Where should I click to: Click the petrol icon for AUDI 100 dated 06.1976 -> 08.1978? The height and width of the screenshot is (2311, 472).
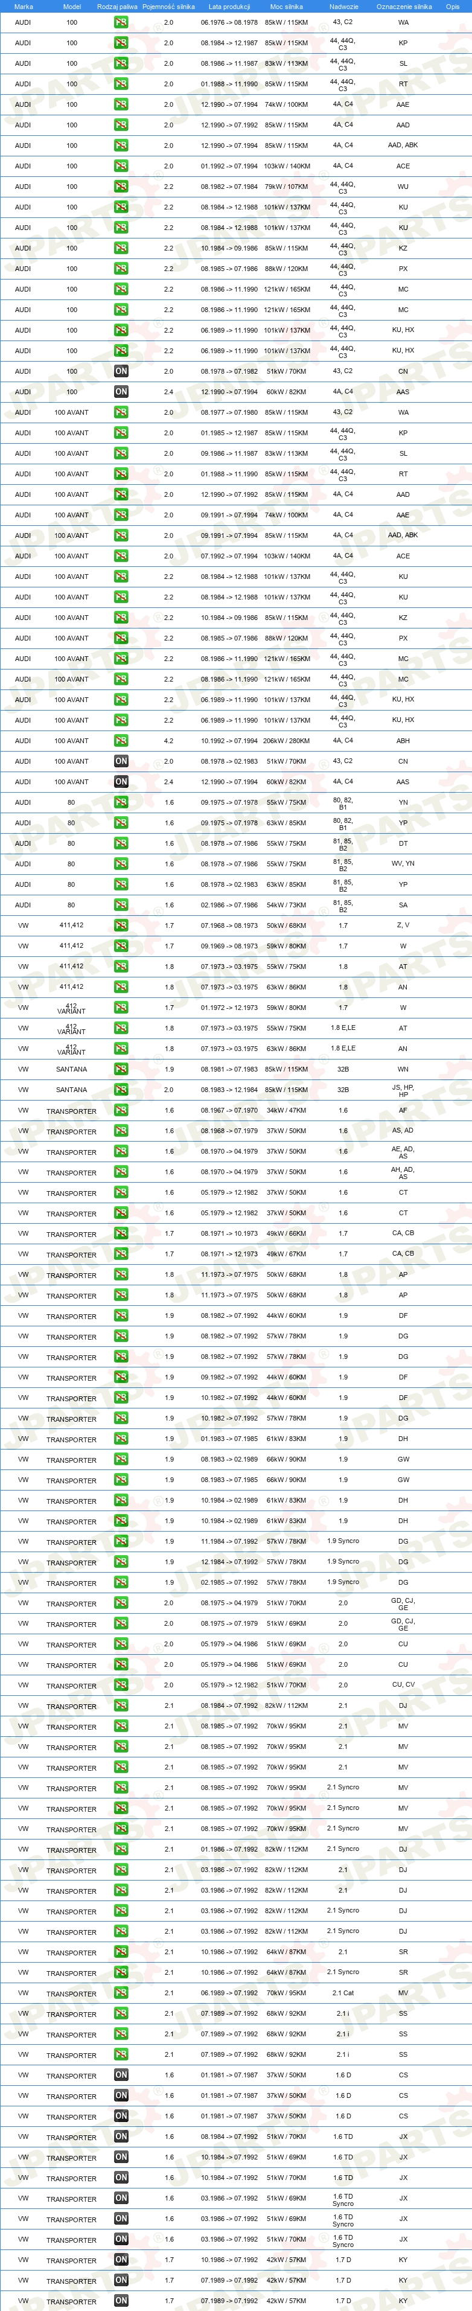pos(121,22)
